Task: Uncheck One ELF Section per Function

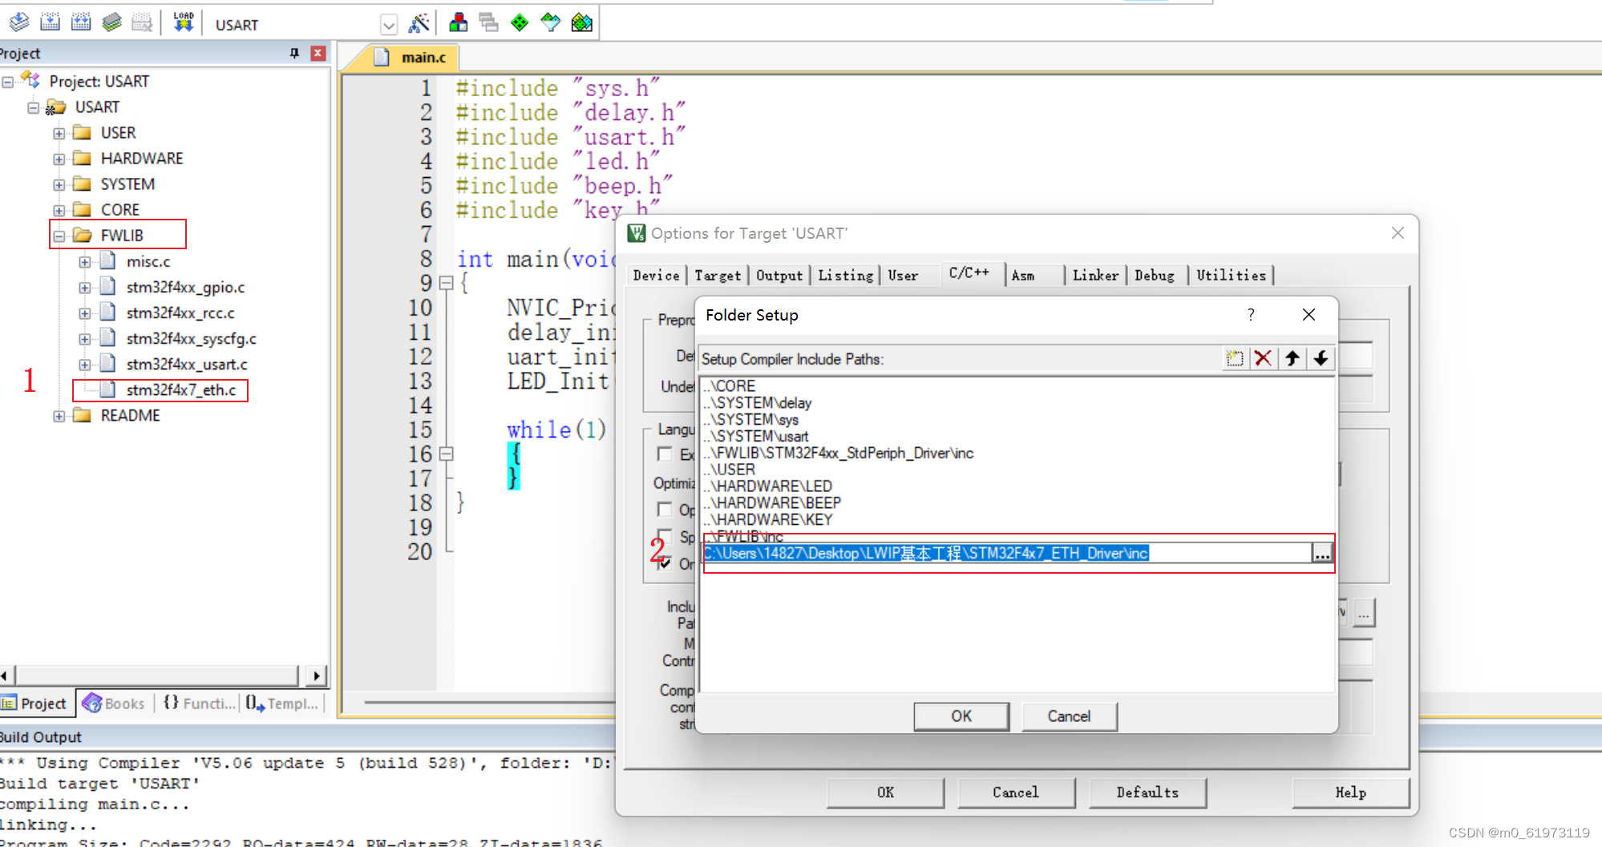Action: pos(665,563)
